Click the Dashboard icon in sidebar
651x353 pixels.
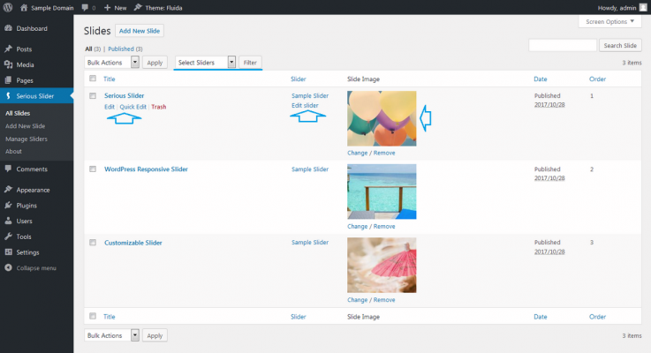point(8,28)
